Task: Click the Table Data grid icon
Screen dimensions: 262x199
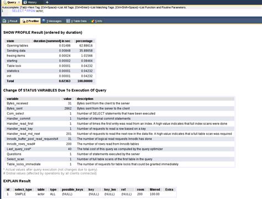Action: coord(68,21)
